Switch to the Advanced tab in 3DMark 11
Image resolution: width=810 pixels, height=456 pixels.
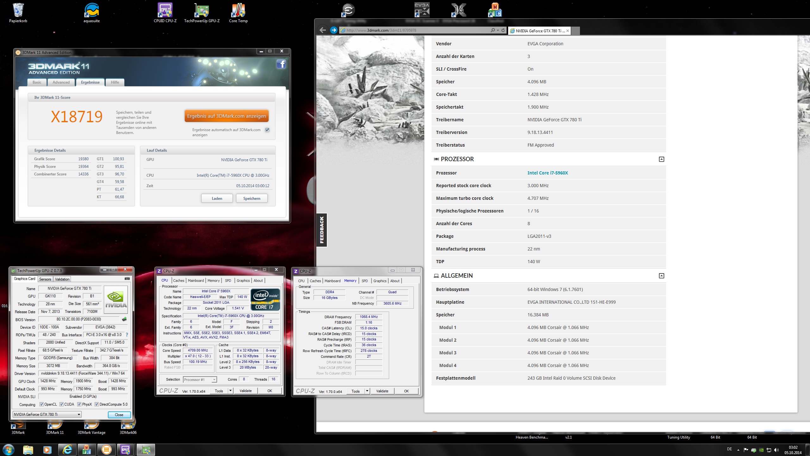click(x=61, y=82)
